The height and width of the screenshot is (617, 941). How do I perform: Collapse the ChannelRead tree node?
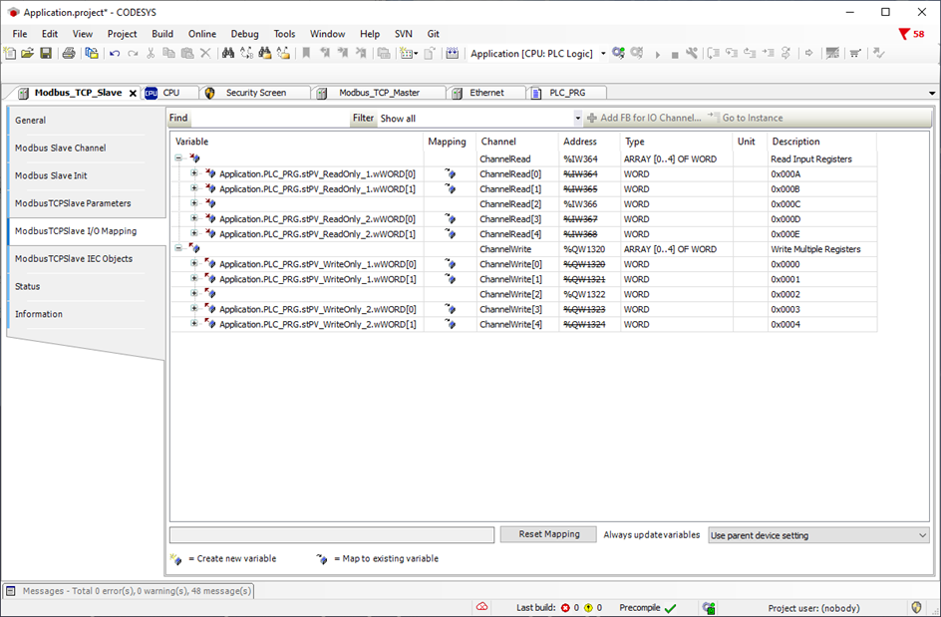click(x=178, y=158)
